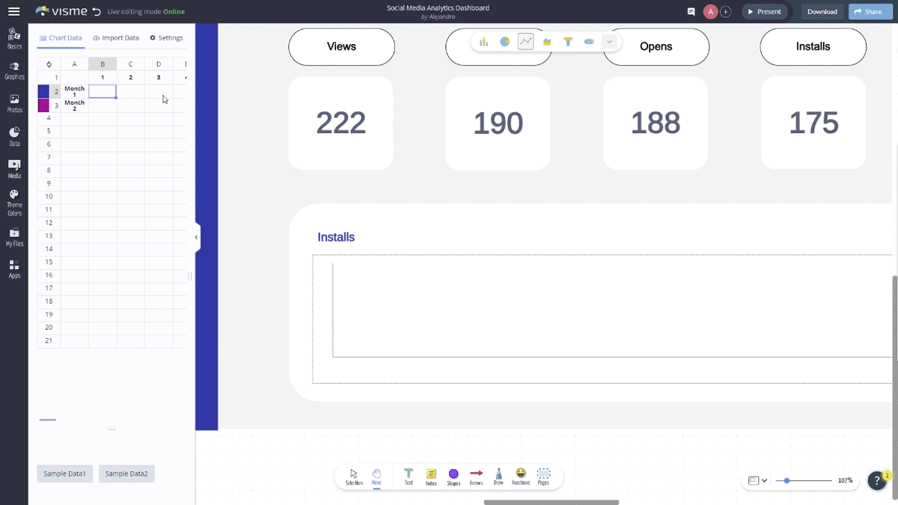Image resolution: width=898 pixels, height=505 pixels.
Task: Expand more chart types dropdown arrow
Action: [610, 42]
